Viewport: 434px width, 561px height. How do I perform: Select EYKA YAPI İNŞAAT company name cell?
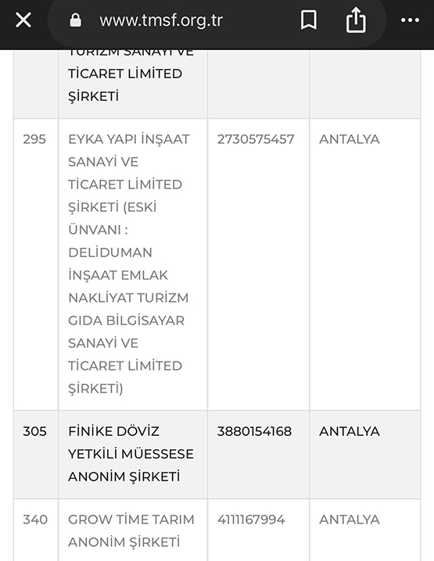click(x=133, y=264)
